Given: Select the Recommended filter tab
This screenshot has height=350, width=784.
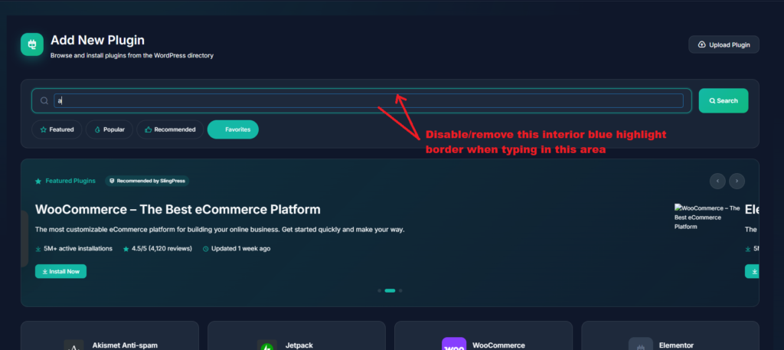Looking at the screenshot, I should click(x=170, y=129).
